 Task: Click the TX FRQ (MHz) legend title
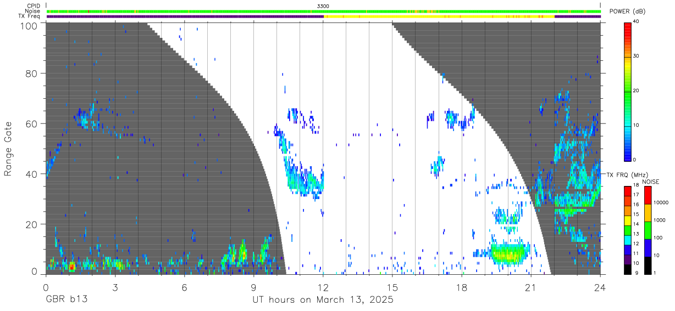tap(629, 174)
